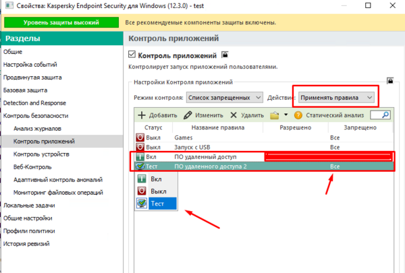This screenshot has width=405, height=273.
Task: Open the История ревизий section
Action: (x=26, y=244)
